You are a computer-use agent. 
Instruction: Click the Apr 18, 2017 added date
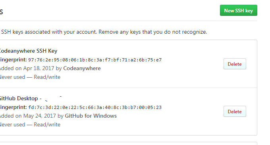tap(39, 69)
